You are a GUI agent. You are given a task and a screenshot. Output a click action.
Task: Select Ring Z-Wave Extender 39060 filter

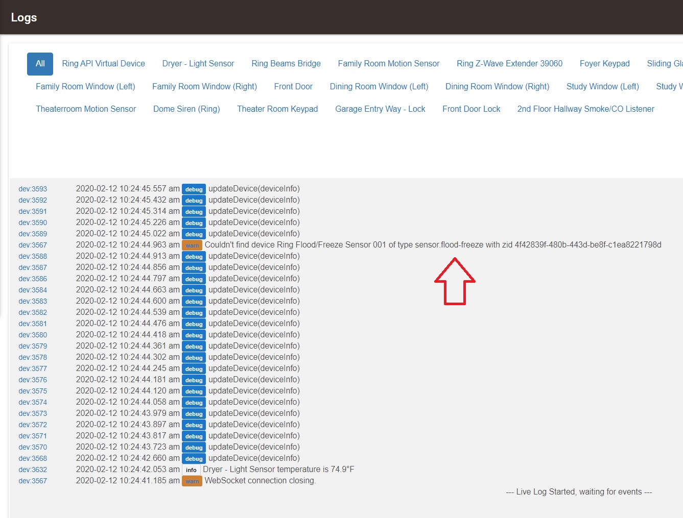pos(509,64)
